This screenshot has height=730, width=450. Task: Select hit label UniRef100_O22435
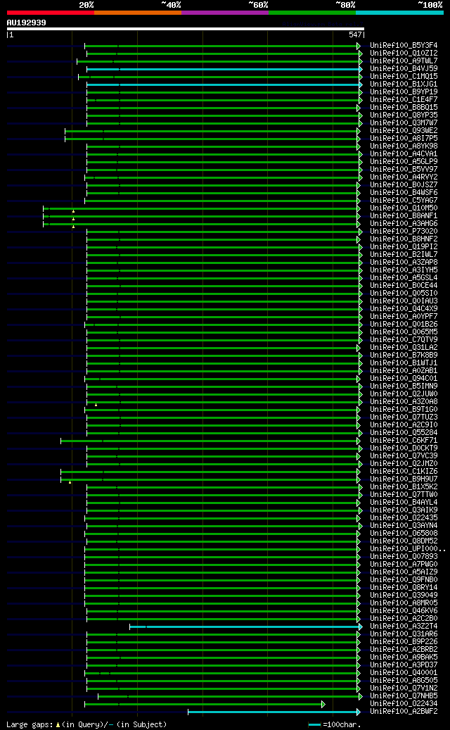[404, 517]
